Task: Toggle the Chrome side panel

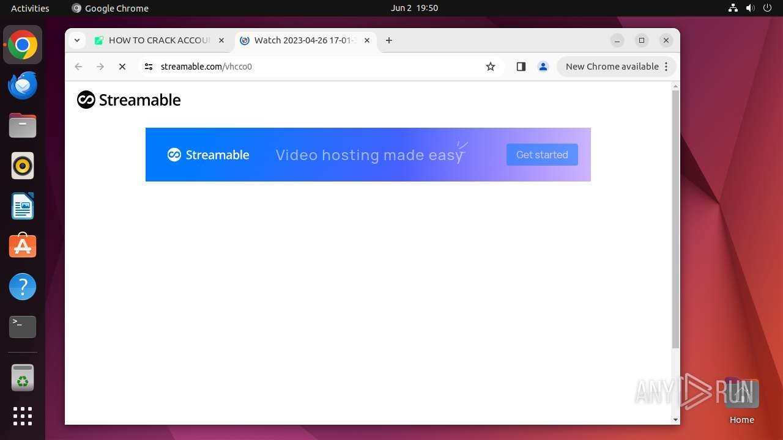Action: 521,67
